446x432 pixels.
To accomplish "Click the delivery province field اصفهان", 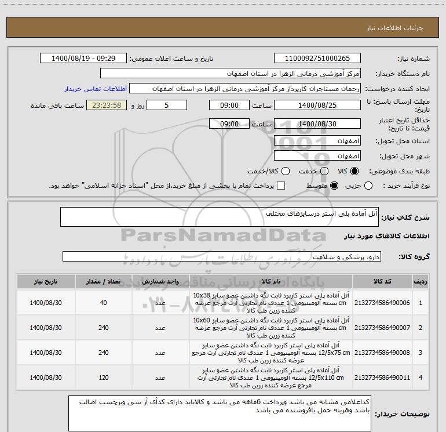I will (x=317, y=141).
